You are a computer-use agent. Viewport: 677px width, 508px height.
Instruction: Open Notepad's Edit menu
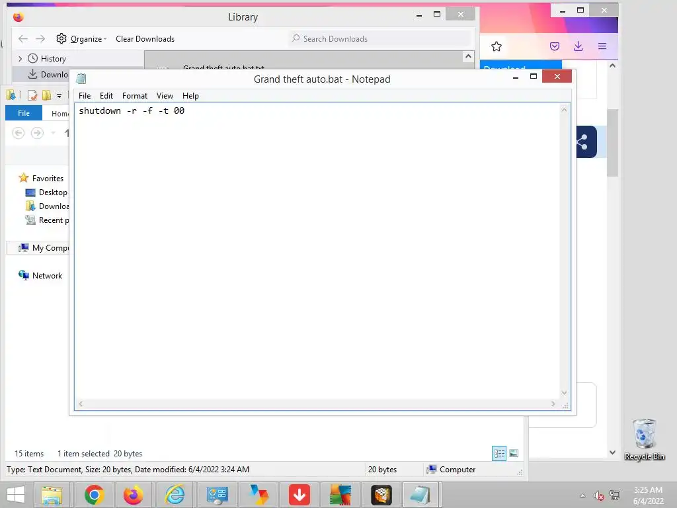point(106,96)
